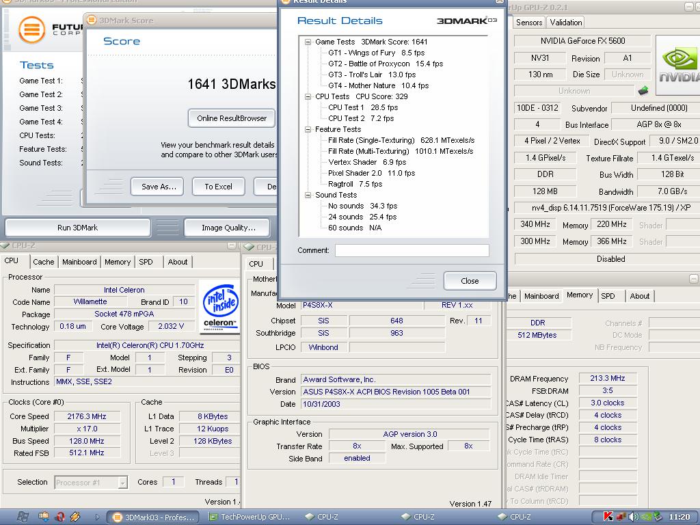This screenshot has height=525, width=700.
Task: Select 'Ragtroll 7.5 fps' result row
Action: pyautogui.click(x=355, y=184)
